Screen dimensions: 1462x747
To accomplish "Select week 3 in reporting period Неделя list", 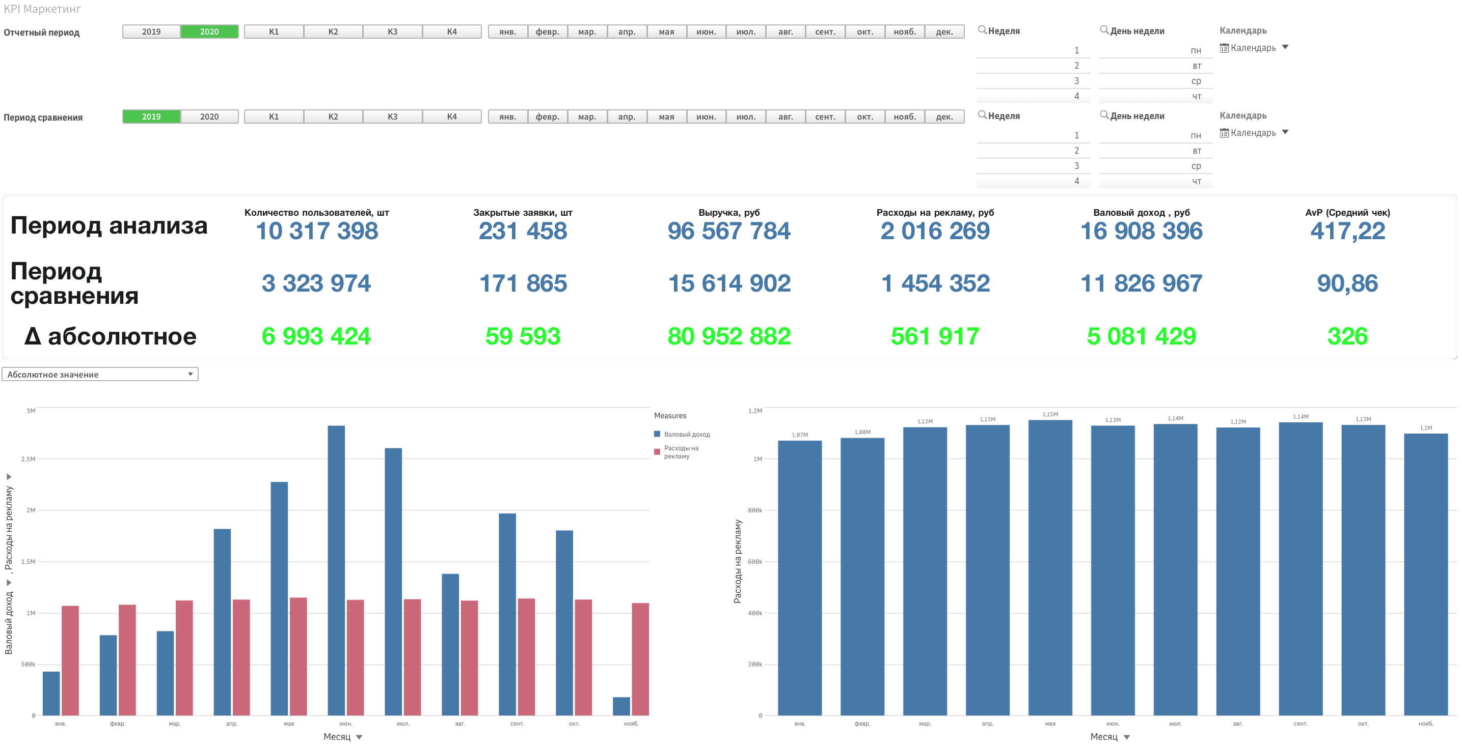I will coord(1076,81).
